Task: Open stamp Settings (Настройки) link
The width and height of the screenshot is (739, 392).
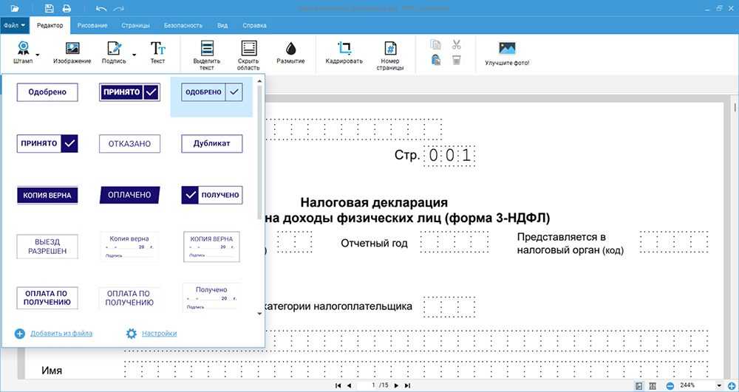Action: (x=159, y=334)
